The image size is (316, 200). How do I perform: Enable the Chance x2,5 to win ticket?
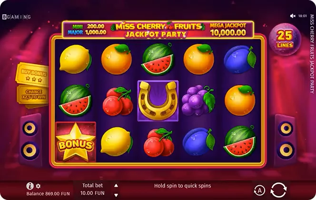pyautogui.click(x=33, y=95)
